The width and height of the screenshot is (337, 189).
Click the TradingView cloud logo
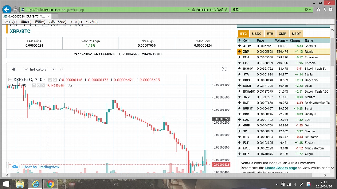[15, 167]
